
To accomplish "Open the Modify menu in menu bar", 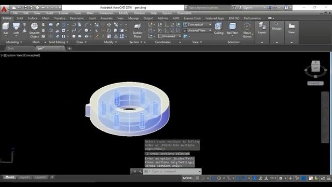I will click(x=123, y=13).
